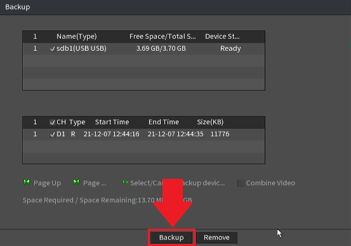The image size is (351, 246).
Task: Click the Name(Type) column header
Action: click(77, 36)
